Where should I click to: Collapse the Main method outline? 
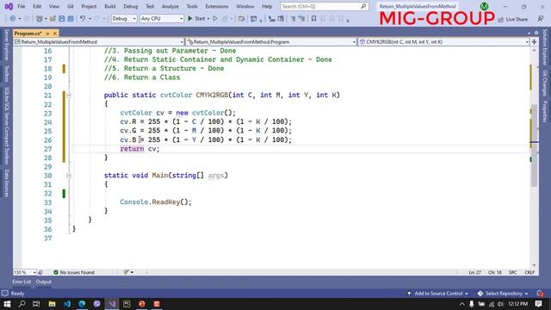[69, 176]
